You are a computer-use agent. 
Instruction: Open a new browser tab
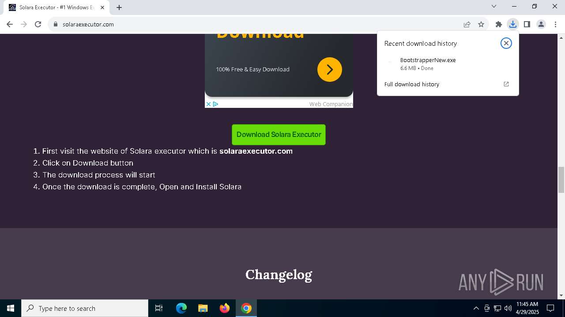[119, 7]
